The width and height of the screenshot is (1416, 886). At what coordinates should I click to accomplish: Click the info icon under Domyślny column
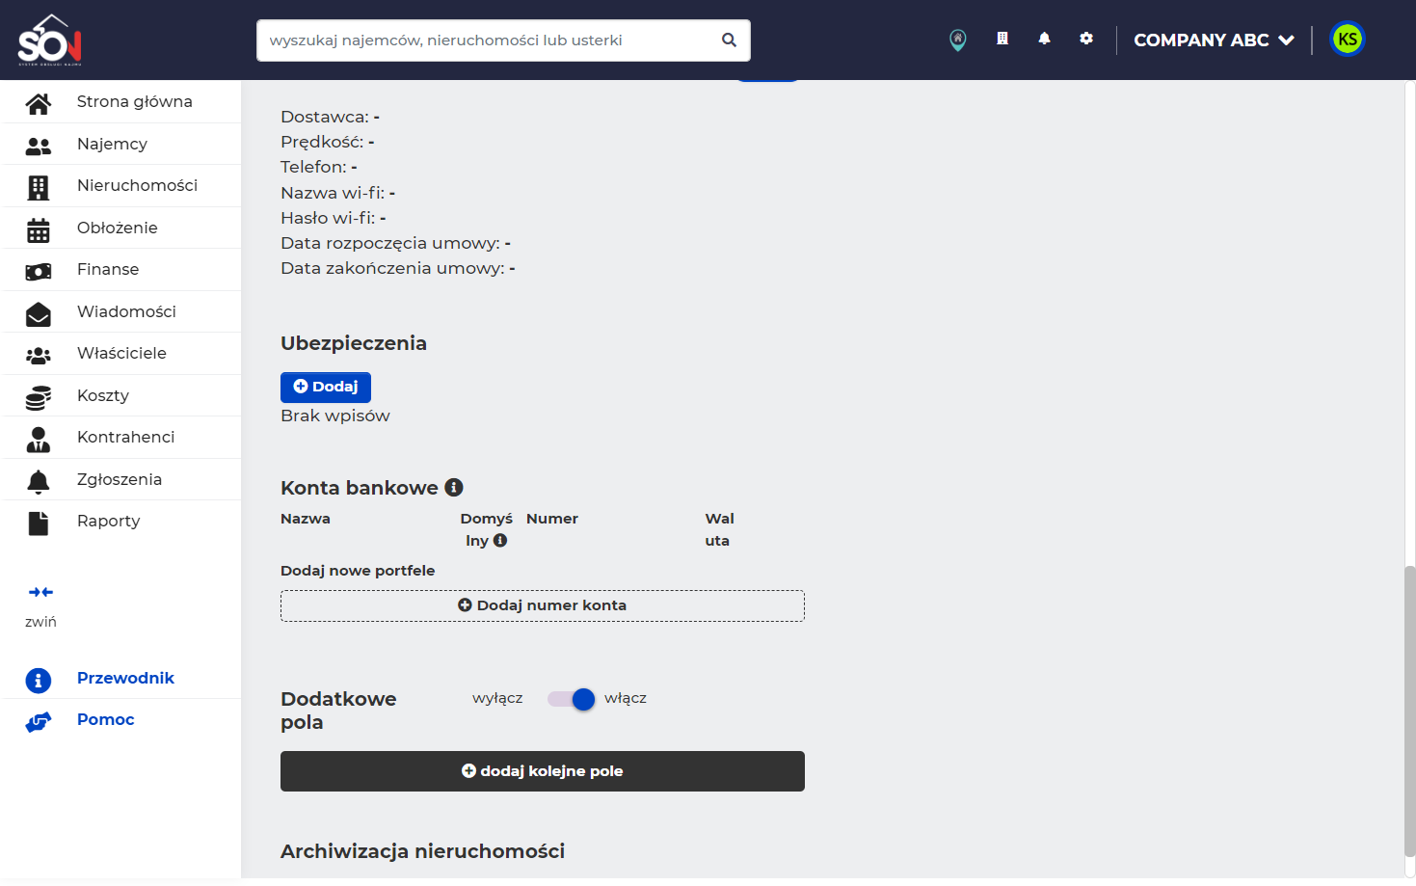point(500,541)
